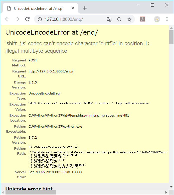Screen dimensions: 174x195
Task: Click the request method value 'POST'
Action: (x=33, y=60)
